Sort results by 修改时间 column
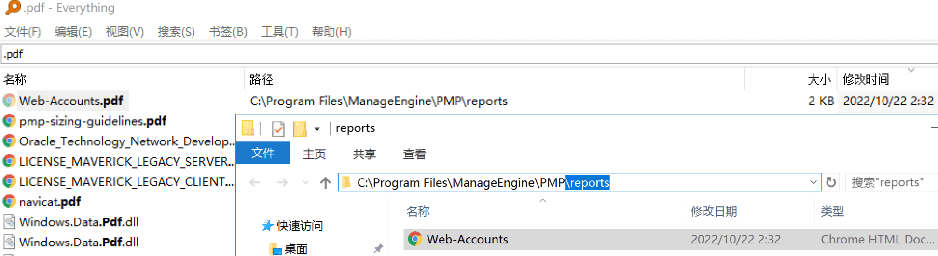938x256 pixels. pyautogui.click(x=866, y=79)
